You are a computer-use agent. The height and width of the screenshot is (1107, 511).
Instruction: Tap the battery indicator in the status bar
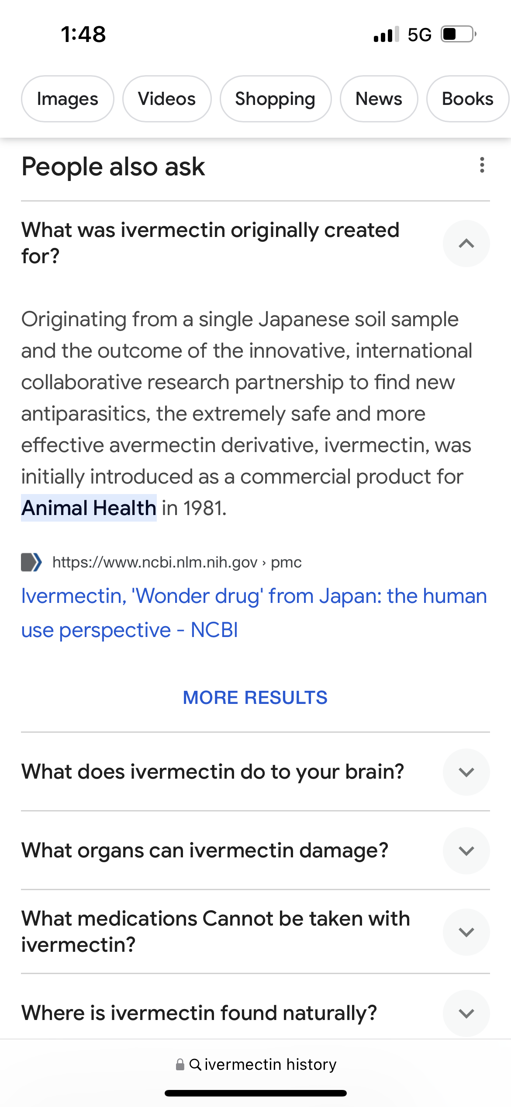coord(459,34)
